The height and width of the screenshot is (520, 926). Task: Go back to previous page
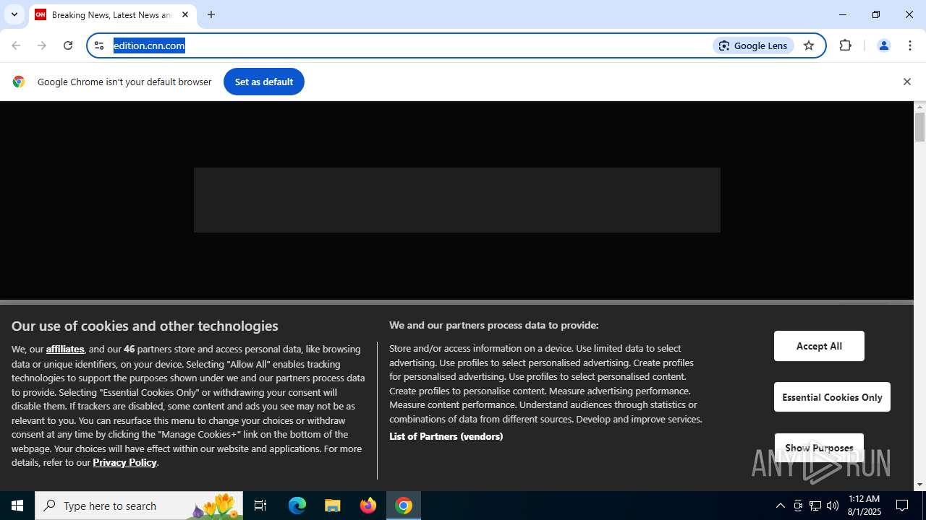pos(16,45)
